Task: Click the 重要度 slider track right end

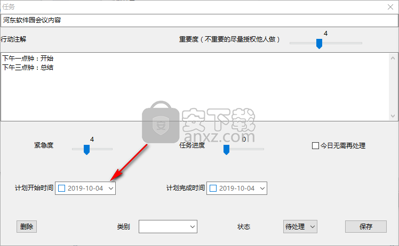Action: tap(361, 43)
